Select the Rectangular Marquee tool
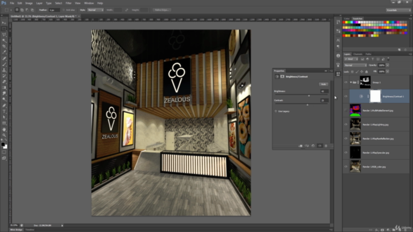Screen dimensions: 413x232 (x=4, y=28)
